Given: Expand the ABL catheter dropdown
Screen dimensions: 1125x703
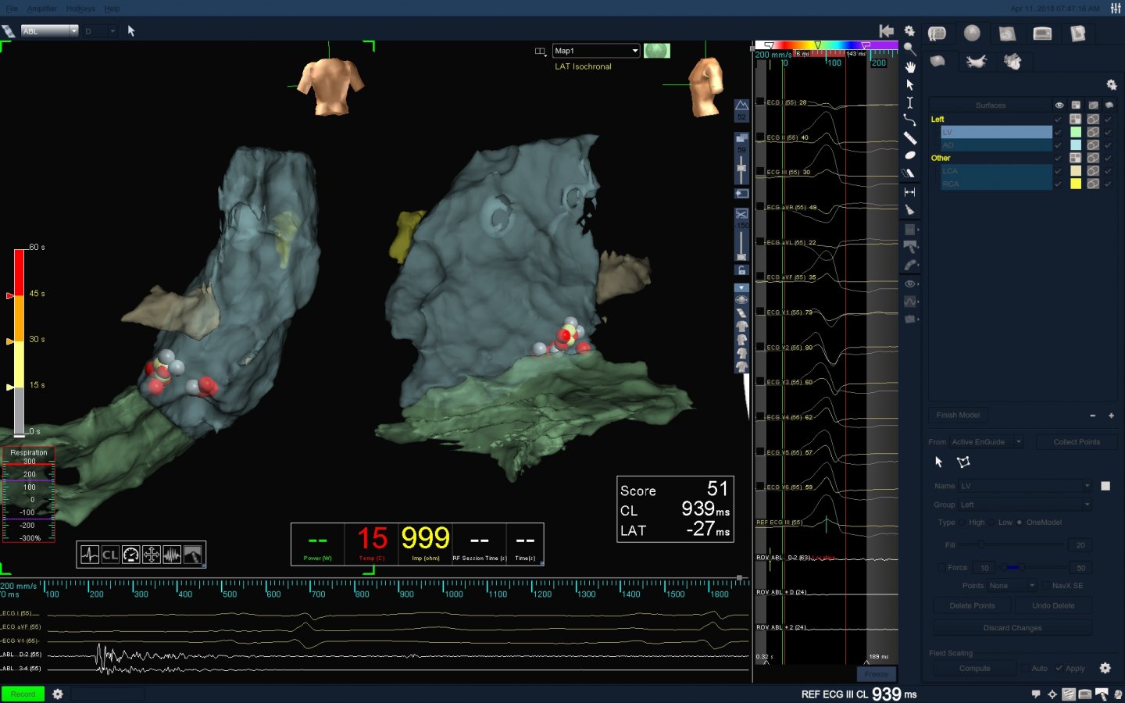Looking at the screenshot, I should [73, 31].
